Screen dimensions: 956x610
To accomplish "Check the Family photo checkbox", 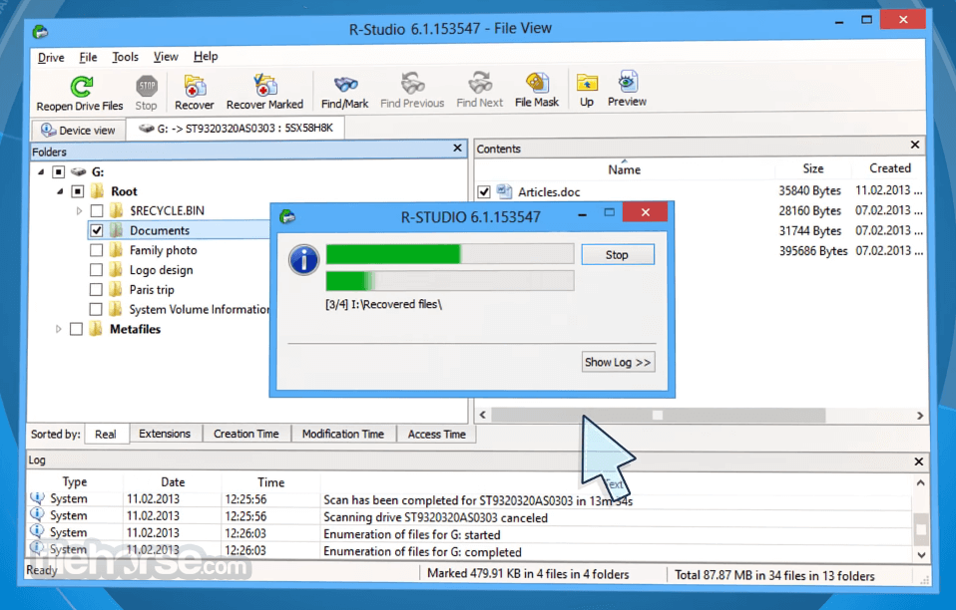I will (97, 250).
